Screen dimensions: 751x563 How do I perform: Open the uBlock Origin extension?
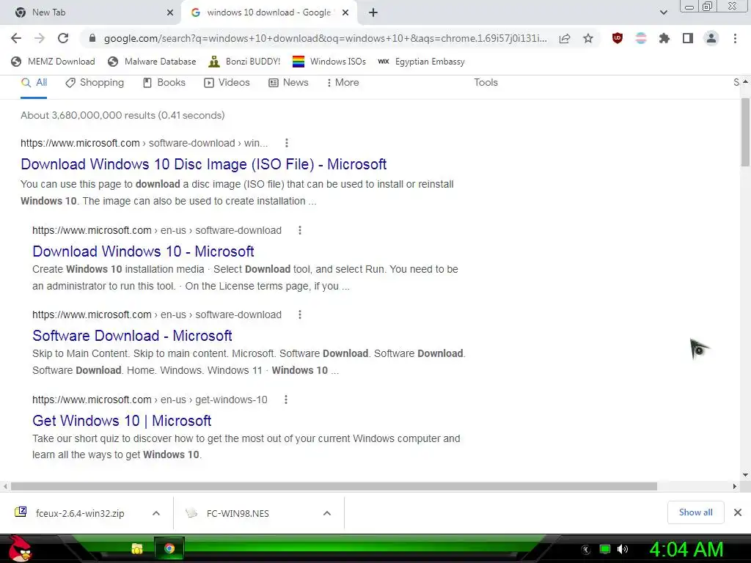[618, 38]
